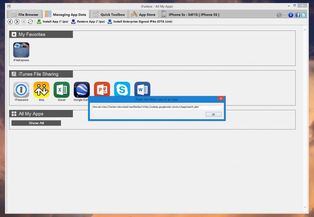Click Restore App (*.ipa) toolbar button
This screenshot has height=217, width=314.
(88, 22)
